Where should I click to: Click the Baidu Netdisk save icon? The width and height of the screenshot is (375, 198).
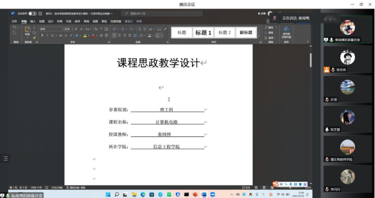(286, 32)
